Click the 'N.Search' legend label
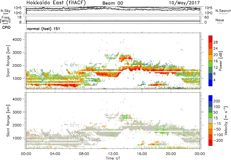The width and height of the screenshot is (231, 160). (223, 11)
